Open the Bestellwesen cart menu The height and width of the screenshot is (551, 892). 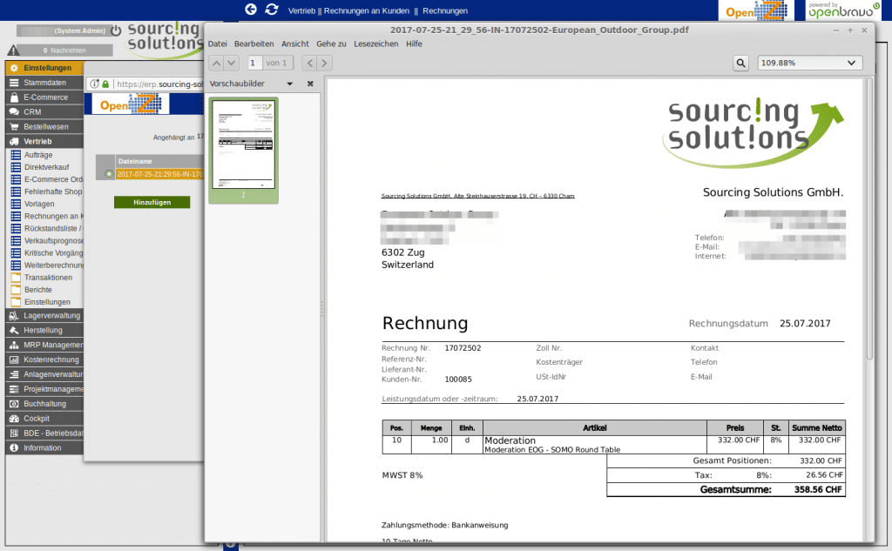[x=44, y=127]
